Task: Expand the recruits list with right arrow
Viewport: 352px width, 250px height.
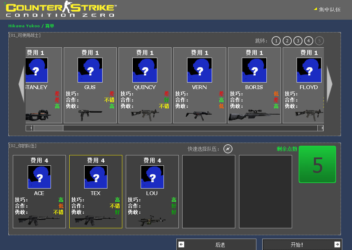Action: pos(330,85)
